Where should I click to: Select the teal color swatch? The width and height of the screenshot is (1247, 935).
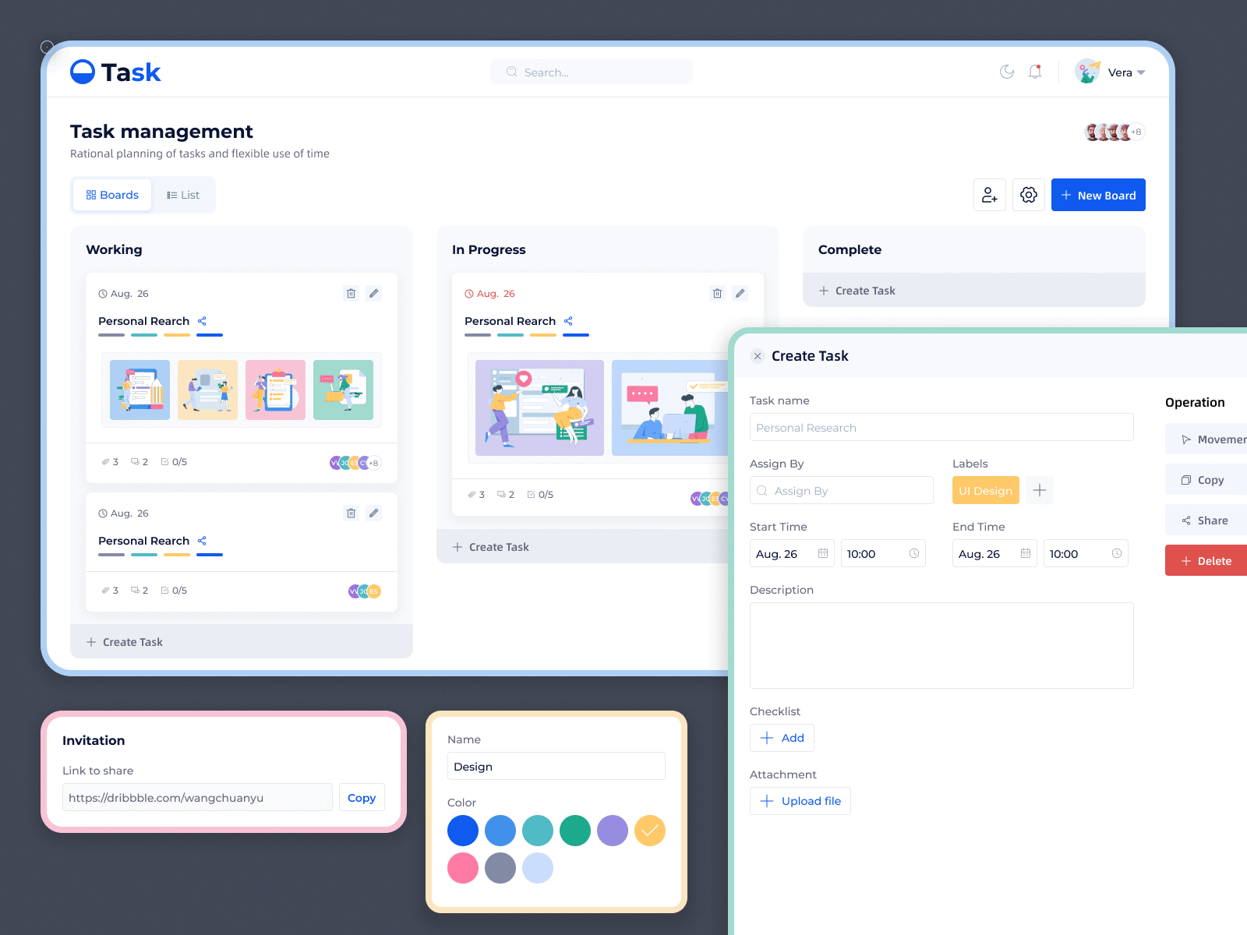(538, 831)
